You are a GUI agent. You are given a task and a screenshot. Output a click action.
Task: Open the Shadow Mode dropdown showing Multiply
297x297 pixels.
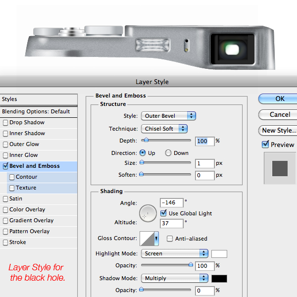[x=175, y=278]
